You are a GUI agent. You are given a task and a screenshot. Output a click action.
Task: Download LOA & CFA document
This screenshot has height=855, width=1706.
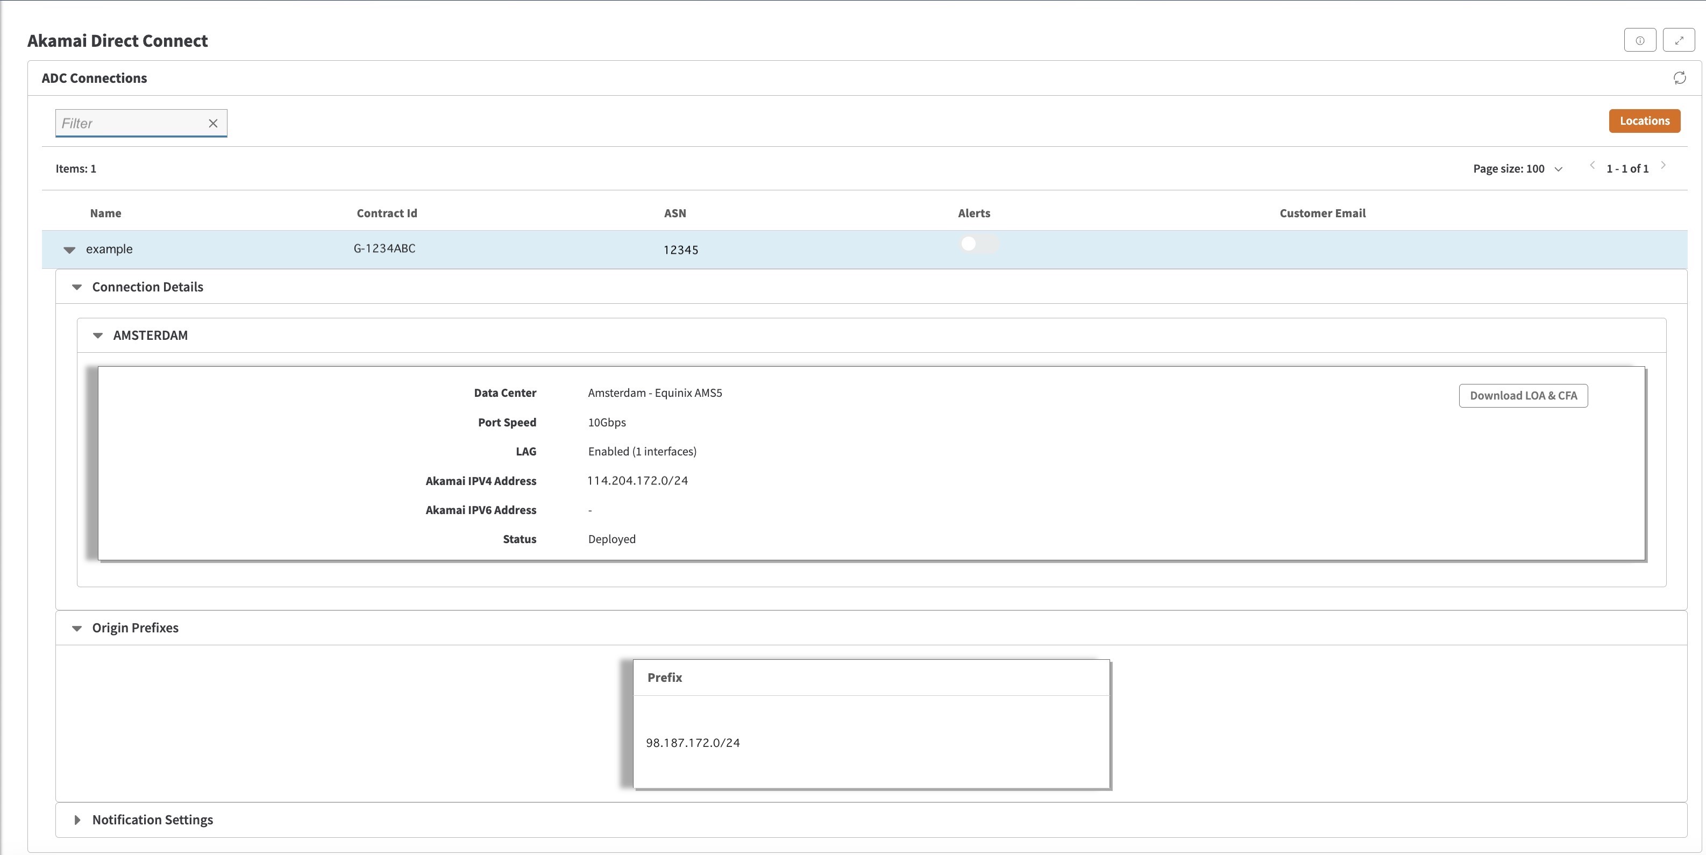pos(1523,396)
